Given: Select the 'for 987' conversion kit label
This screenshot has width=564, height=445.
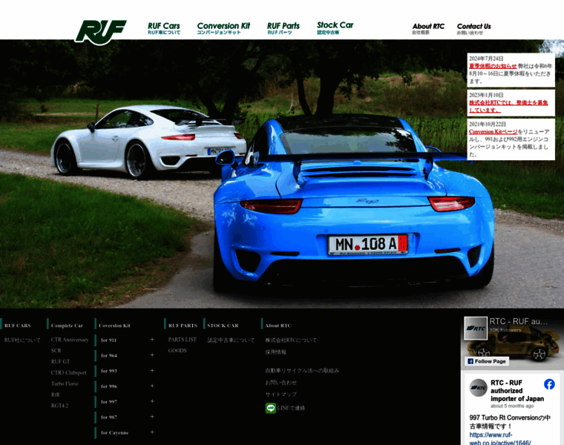Looking at the screenshot, I should (109, 418).
